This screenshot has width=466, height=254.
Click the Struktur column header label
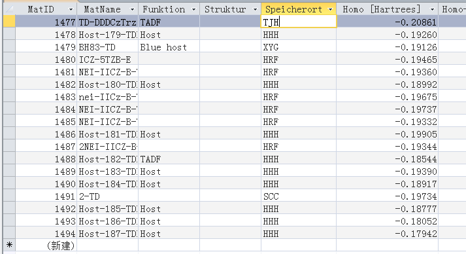click(225, 10)
